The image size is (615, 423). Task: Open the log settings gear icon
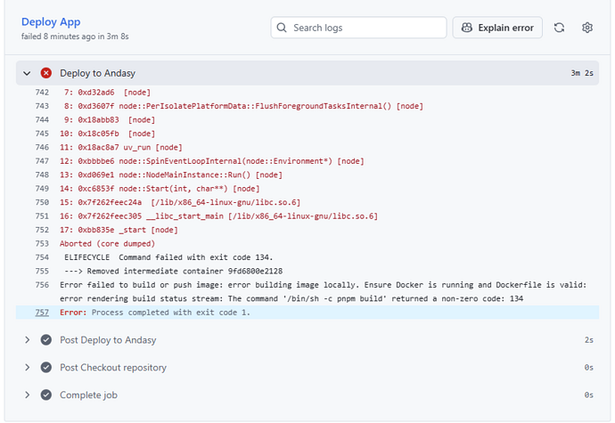tap(587, 28)
